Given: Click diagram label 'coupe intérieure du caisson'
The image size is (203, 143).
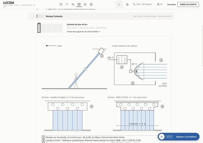Looking at the screenshot, I should tap(124, 46).
